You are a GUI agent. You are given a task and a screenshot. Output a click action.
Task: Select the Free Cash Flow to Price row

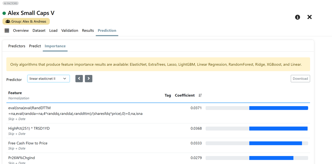click(158, 145)
